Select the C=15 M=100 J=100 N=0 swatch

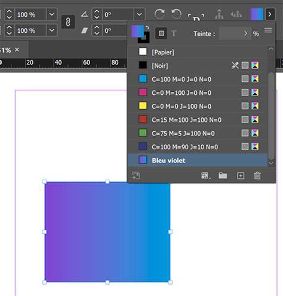tap(198, 120)
